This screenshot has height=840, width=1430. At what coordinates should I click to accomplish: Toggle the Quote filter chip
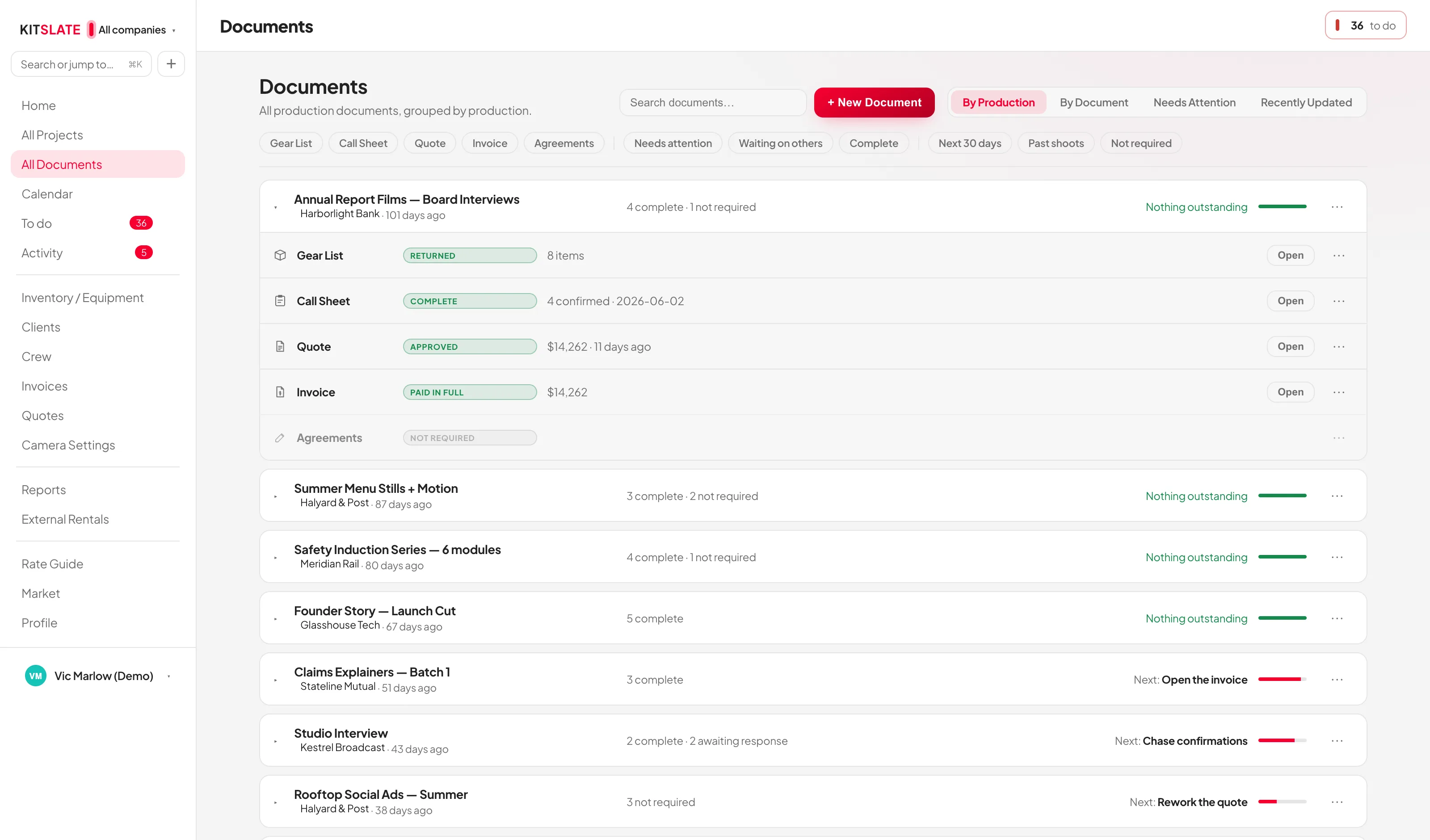click(x=429, y=143)
